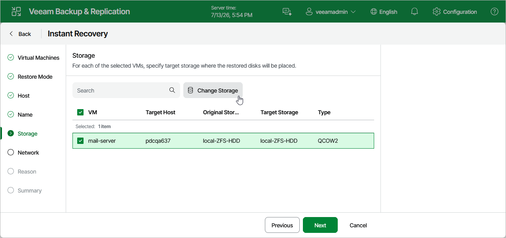
Task: Click the Reason step circle icon
Action: [x=11, y=172]
